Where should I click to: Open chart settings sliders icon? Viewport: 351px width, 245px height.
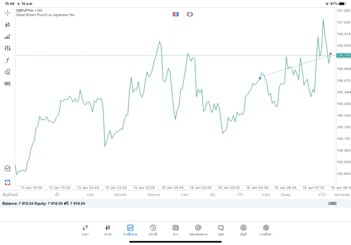(x=8, y=48)
